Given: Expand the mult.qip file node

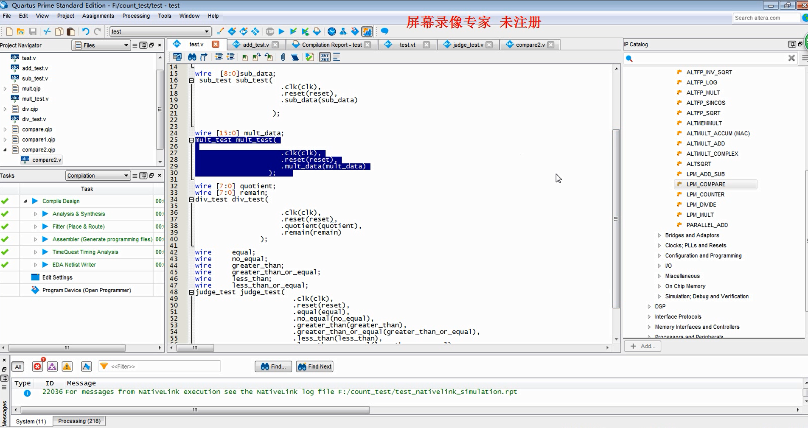Looking at the screenshot, I should 5,89.
